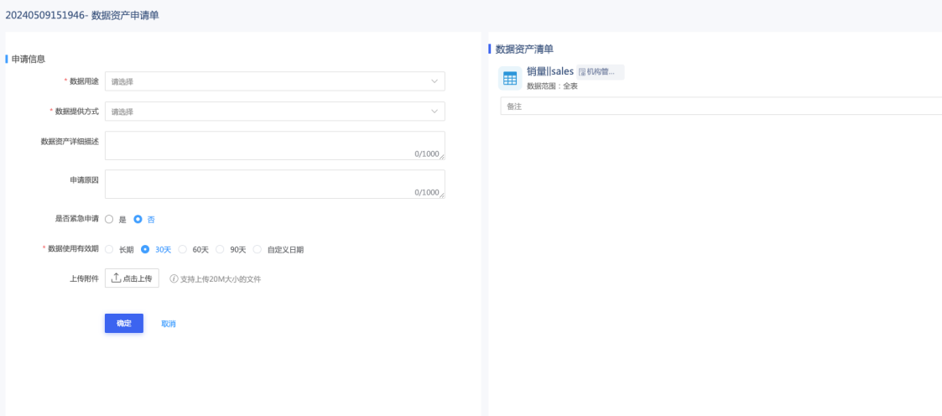Viewport: 942px width, 416px height.
Task: Choose 自定义日期 validity option
Action: (258, 250)
